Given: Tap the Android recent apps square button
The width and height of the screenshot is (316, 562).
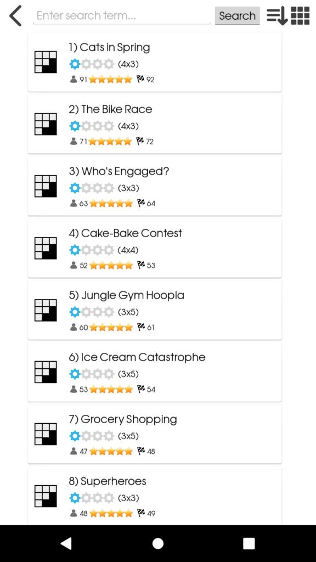Looking at the screenshot, I should pos(249,543).
